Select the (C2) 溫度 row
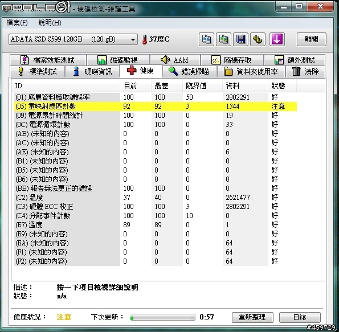Image resolution: width=339 pixels, height=332 pixels. pyautogui.click(x=155, y=198)
